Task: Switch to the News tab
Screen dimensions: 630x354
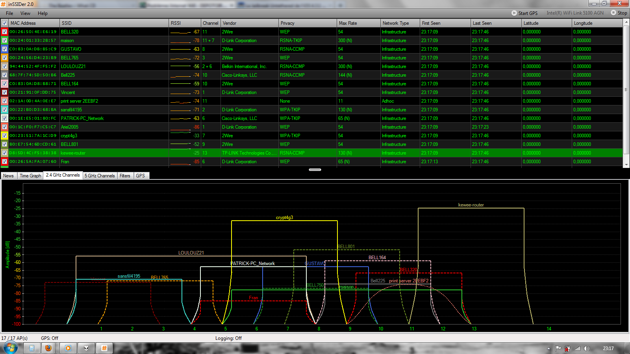Action: (9, 176)
